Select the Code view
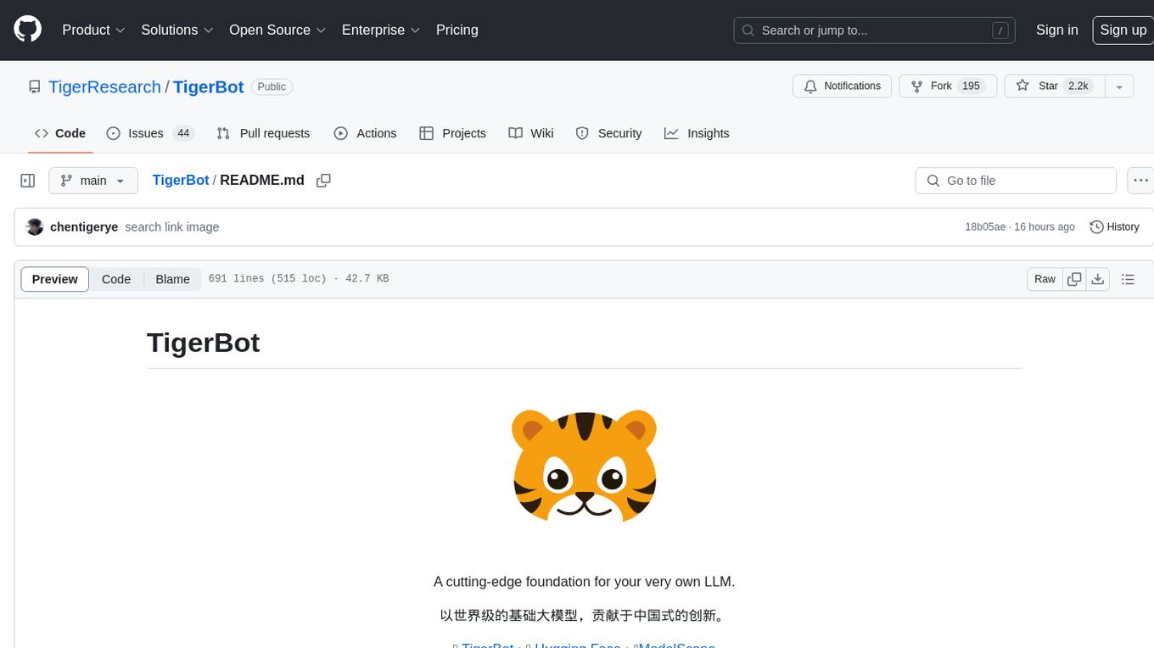Viewport: 1154px width, 648px height. 116,279
